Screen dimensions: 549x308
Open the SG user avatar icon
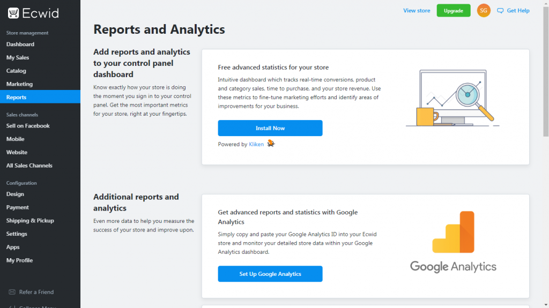484,11
